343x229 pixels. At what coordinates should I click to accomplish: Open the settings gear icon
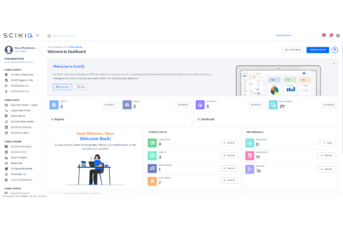(338, 36)
